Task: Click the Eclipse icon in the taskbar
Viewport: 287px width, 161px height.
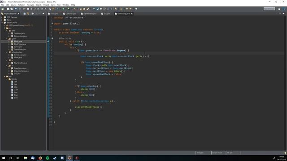Action: tap(70, 158)
